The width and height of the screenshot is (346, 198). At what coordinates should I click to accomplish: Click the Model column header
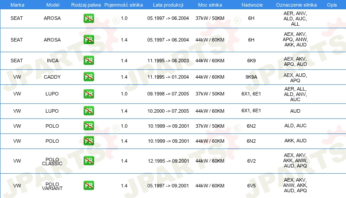[x=53, y=5]
